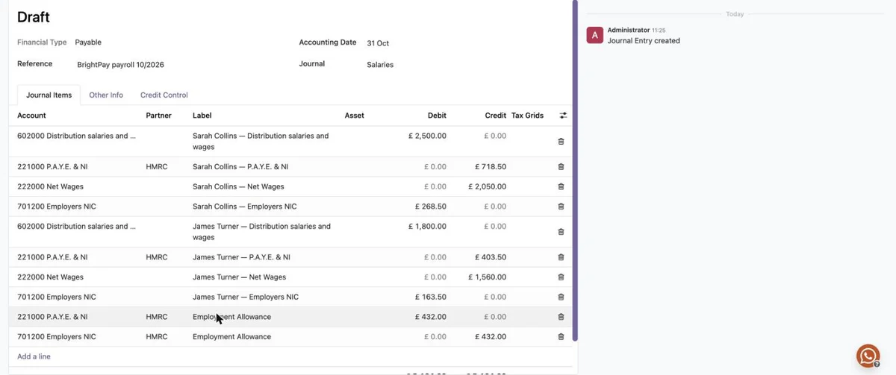Viewport: 896px width, 375px height.
Task: Delete the James Turner Net Wages line
Action: pos(561,277)
